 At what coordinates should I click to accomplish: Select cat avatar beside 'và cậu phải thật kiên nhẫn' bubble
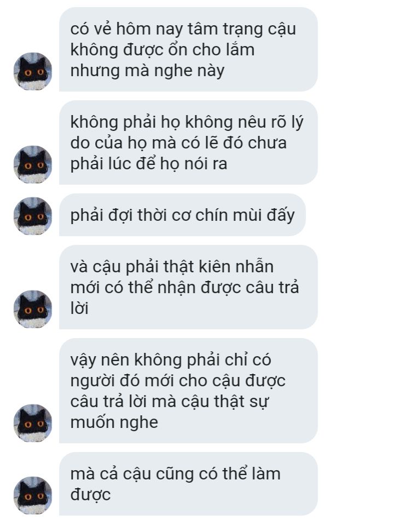pos(33,310)
